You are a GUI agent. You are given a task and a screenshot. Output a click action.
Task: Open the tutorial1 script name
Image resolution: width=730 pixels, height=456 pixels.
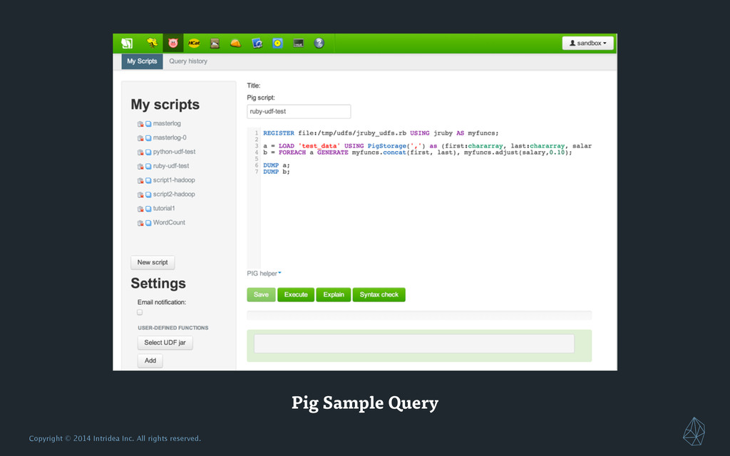pos(164,209)
